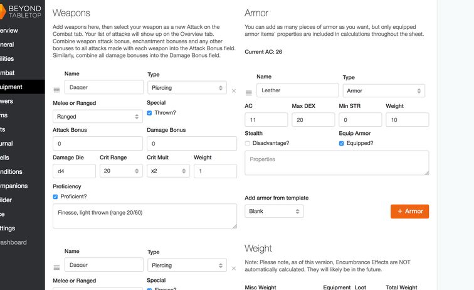Image resolution: width=474 pixels, height=290 pixels.
Task: Expand the Crit Mult x2 dropdown
Action: 167,171
